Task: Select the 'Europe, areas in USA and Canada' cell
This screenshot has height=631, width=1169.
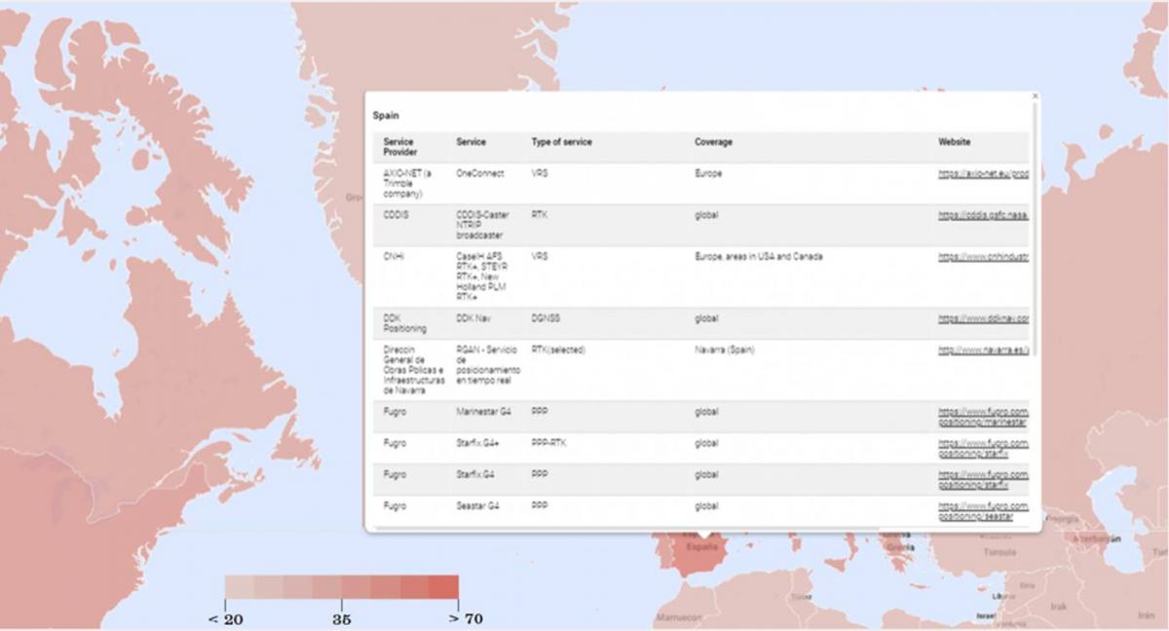Action: (758, 257)
